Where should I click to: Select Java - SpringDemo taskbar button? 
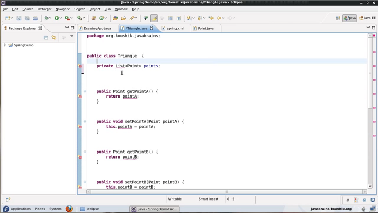[x=154, y=209]
